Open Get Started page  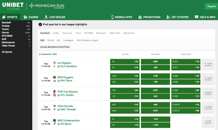point(178,17)
